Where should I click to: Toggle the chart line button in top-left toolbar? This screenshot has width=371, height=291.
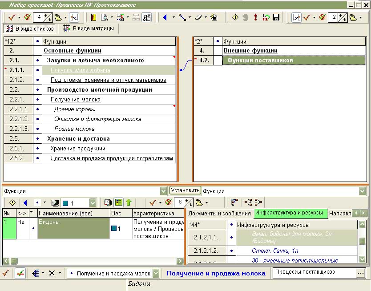tap(74, 17)
